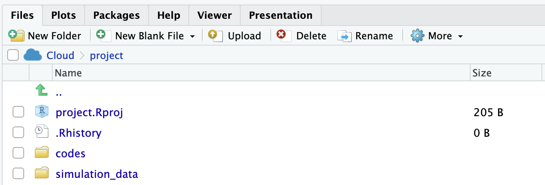545x185 pixels.
Task: Sort files by Size column header
Action: coord(482,73)
